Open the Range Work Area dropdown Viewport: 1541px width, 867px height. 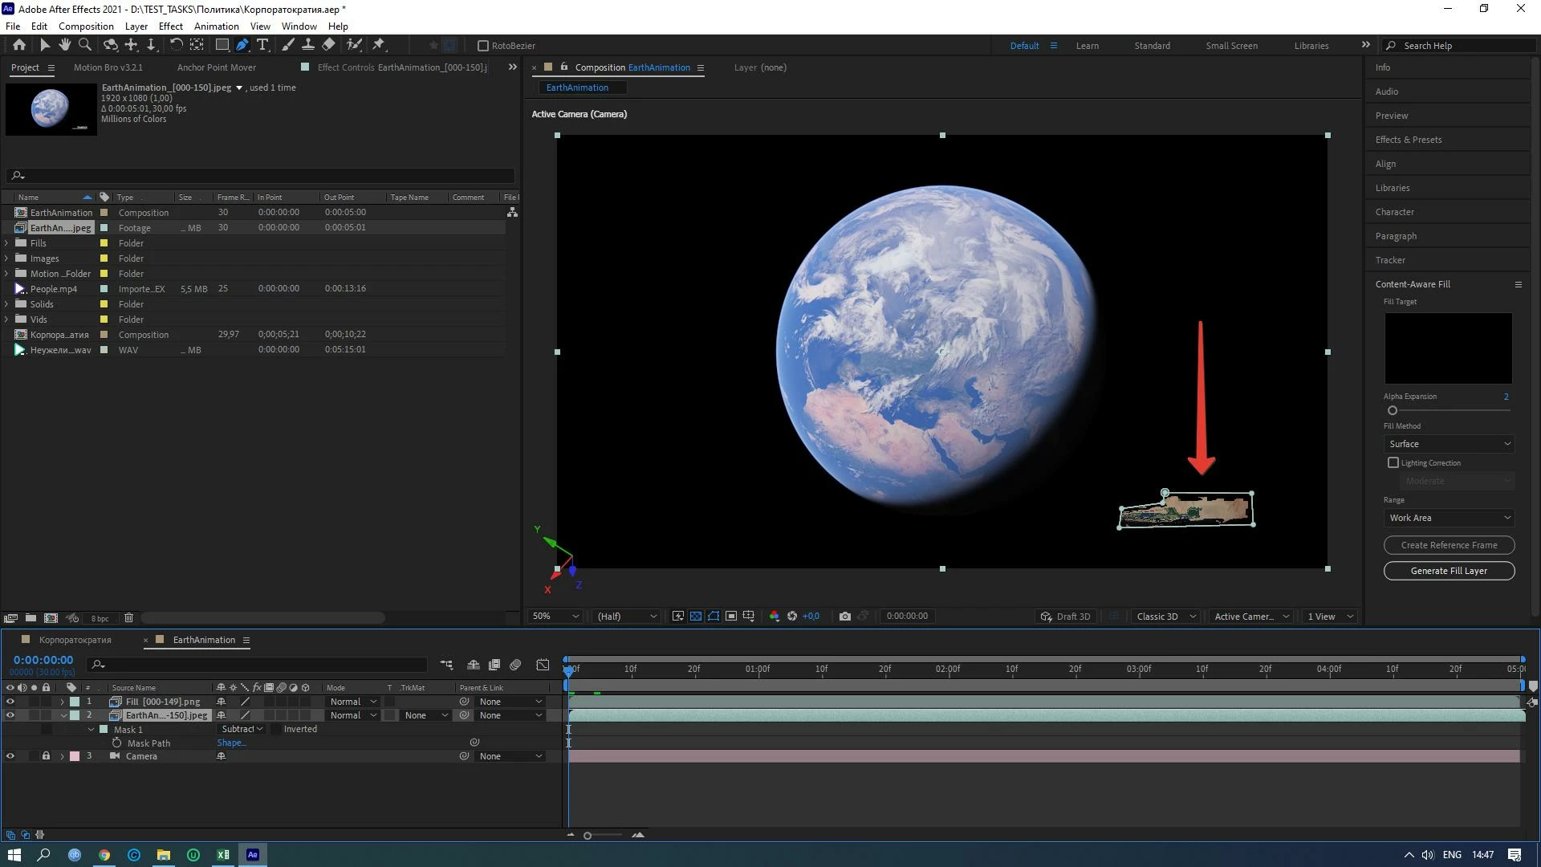click(1450, 519)
